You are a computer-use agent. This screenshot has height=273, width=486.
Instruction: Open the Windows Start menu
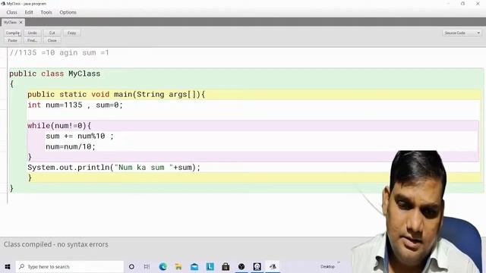8,266
